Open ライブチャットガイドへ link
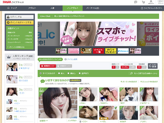This screenshot has height=123, width=164. [x=151, y=8]
